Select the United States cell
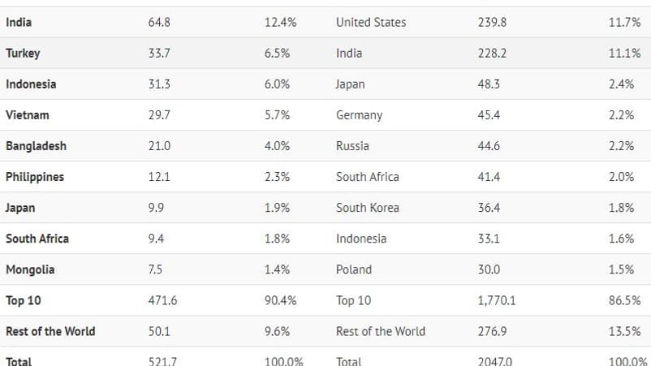Image resolution: width=651 pixels, height=366 pixels. click(371, 23)
